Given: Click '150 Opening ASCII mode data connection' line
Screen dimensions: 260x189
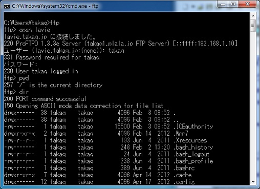Looking at the screenshot, I should coord(83,106).
